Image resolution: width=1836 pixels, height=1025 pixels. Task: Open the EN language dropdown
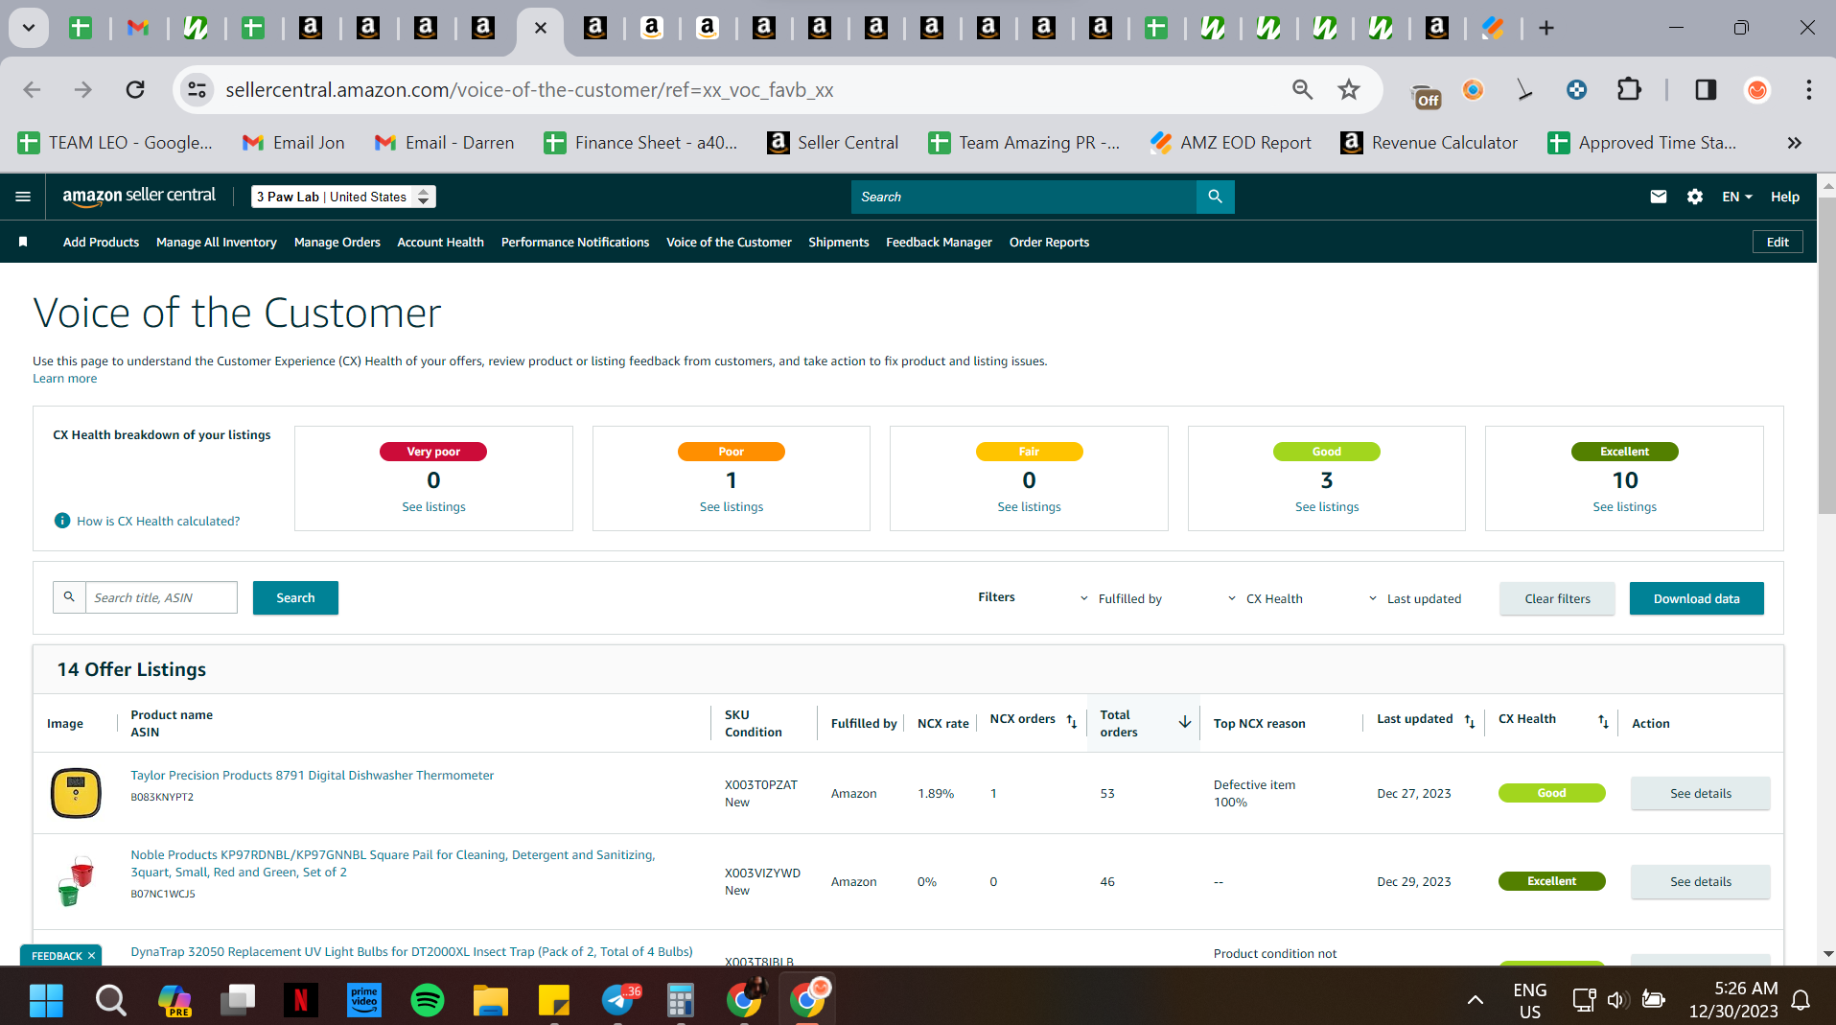[x=1736, y=197]
